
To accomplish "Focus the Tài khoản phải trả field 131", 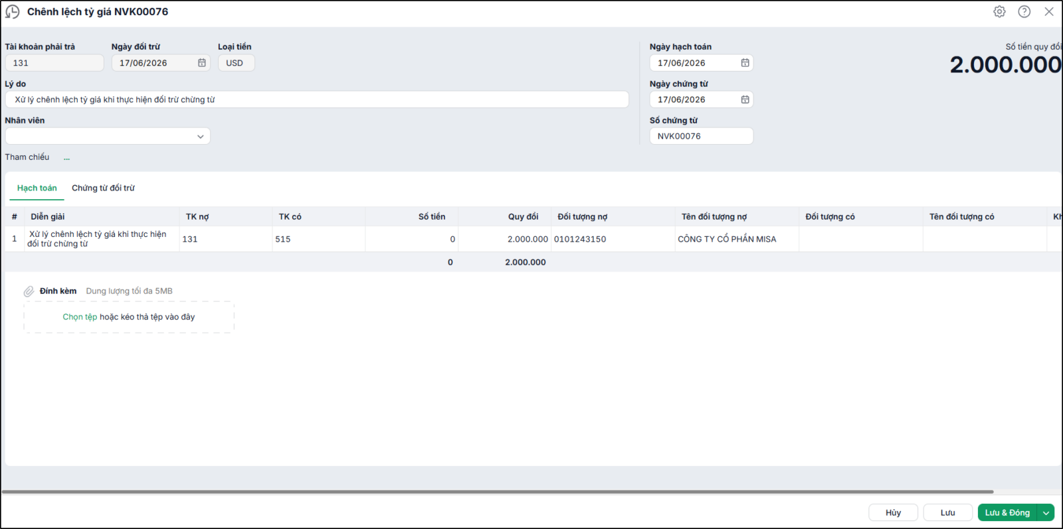I will pyautogui.click(x=54, y=63).
